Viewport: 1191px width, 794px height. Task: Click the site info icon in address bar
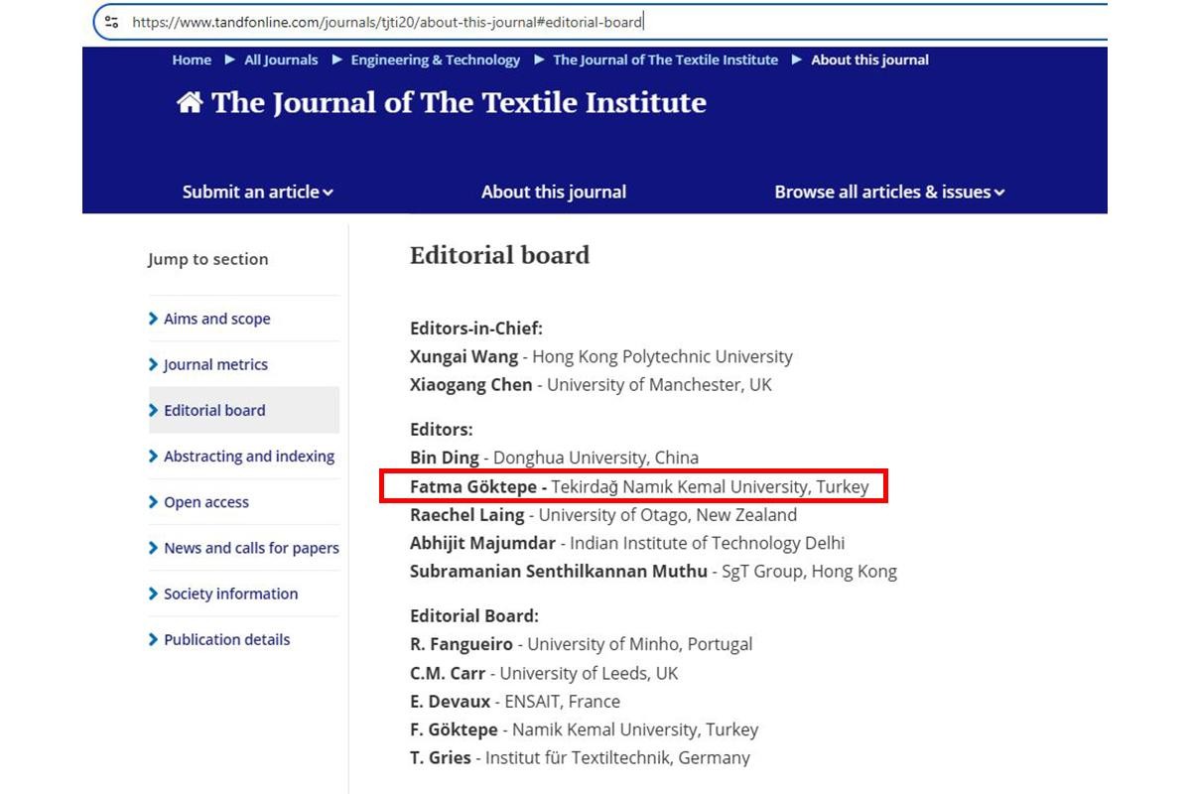click(x=112, y=21)
